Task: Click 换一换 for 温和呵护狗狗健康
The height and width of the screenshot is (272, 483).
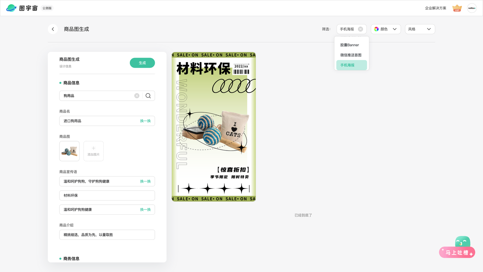Action: (145, 209)
